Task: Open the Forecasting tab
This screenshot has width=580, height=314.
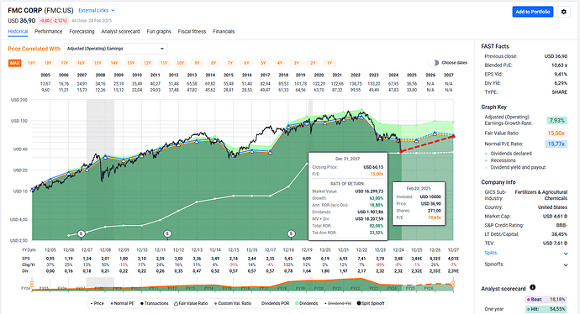Action: coord(82,31)
